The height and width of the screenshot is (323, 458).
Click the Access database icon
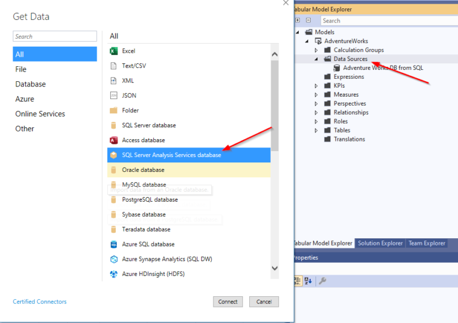click(113, 140)
